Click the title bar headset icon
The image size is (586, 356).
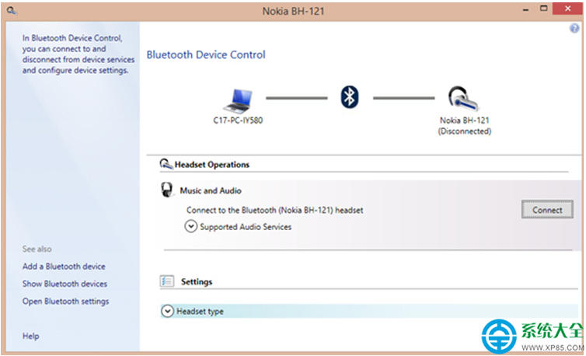pos(12,11)
